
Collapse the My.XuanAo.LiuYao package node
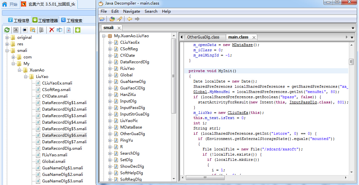(104, 36)
